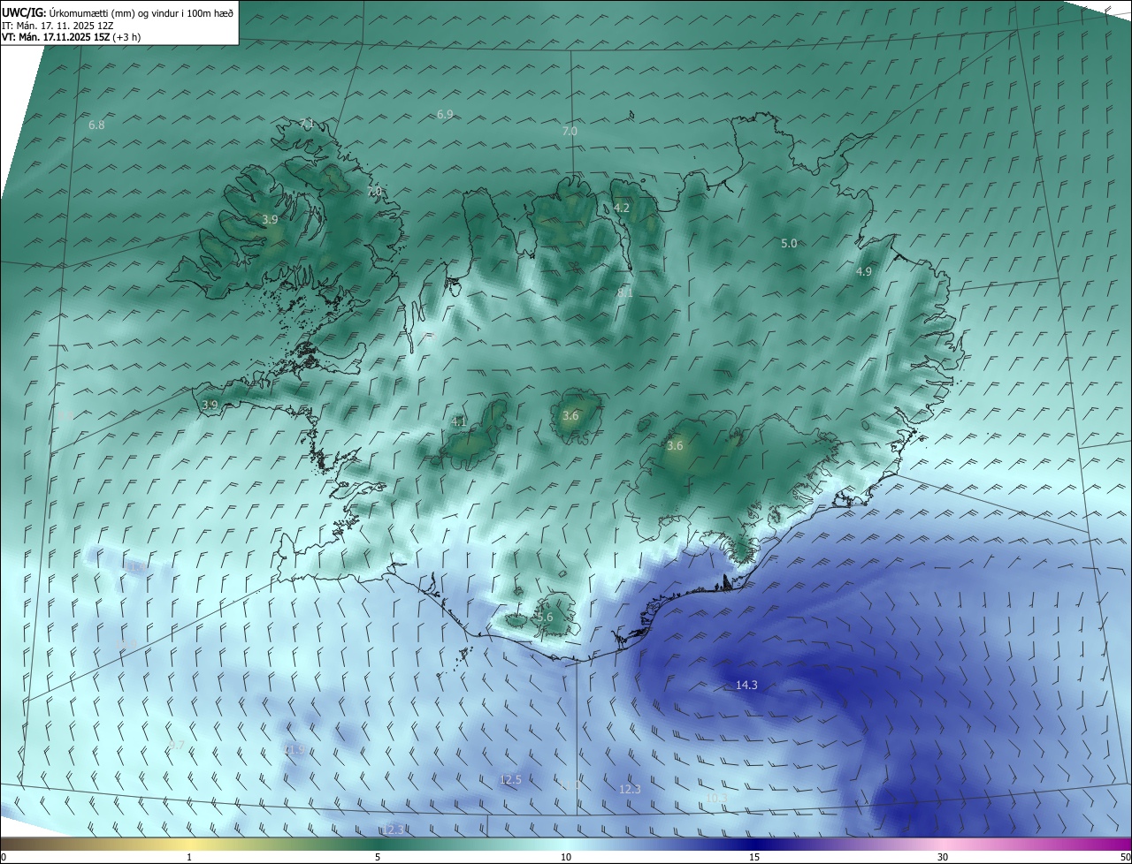Click the 50 tick on the color scale
1132x864 pixels.
(1125, 858)
